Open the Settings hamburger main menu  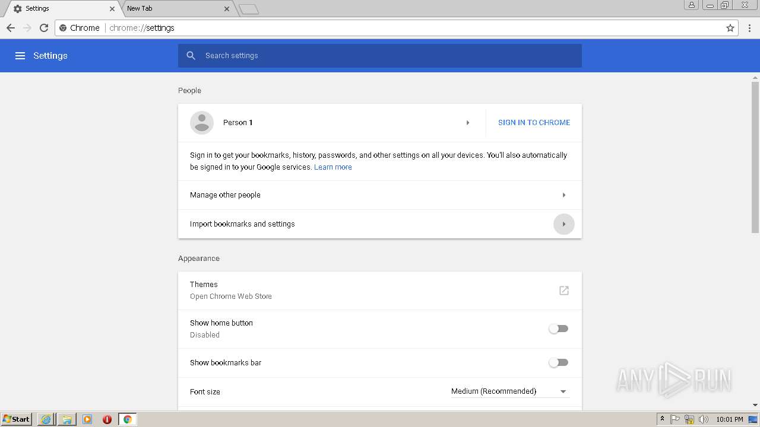[x=20, y=56]
